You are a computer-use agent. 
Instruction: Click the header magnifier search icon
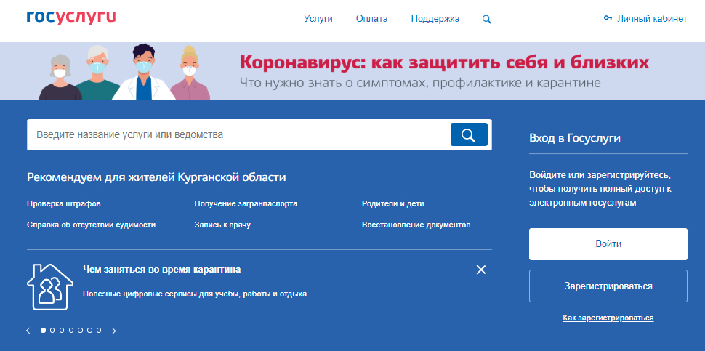click(486, 20)
